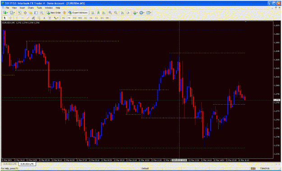The width and height of the screenshot is (282, 171).
Task: Zoom in on the chart
Action: coord(110,13)
